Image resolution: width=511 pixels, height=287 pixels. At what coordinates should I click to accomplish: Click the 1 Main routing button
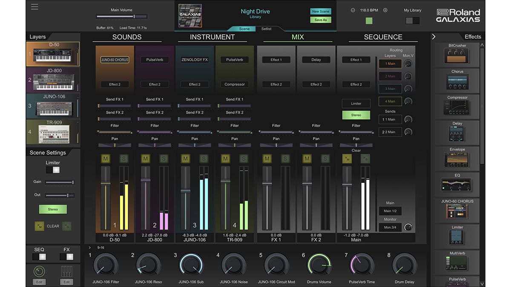coord(390,64)
